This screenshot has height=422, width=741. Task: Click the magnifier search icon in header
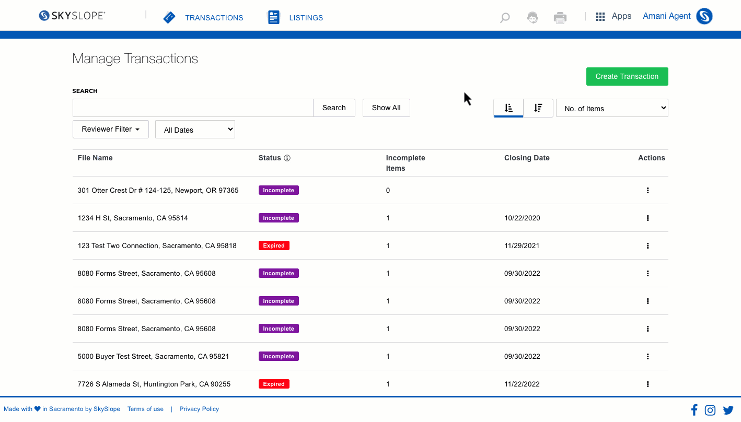(x=505, y=18)
